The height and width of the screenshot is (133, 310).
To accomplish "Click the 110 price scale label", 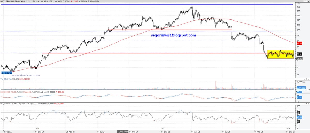I will [x=299, y=20].
